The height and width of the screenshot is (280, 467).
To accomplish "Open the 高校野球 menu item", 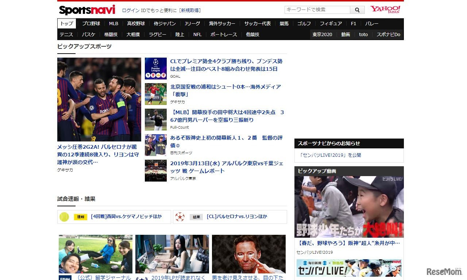I will click(136, 23).
